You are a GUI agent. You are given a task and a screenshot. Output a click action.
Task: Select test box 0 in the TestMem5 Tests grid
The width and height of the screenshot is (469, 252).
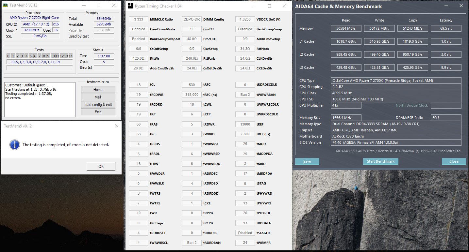[x=8, y=56]
